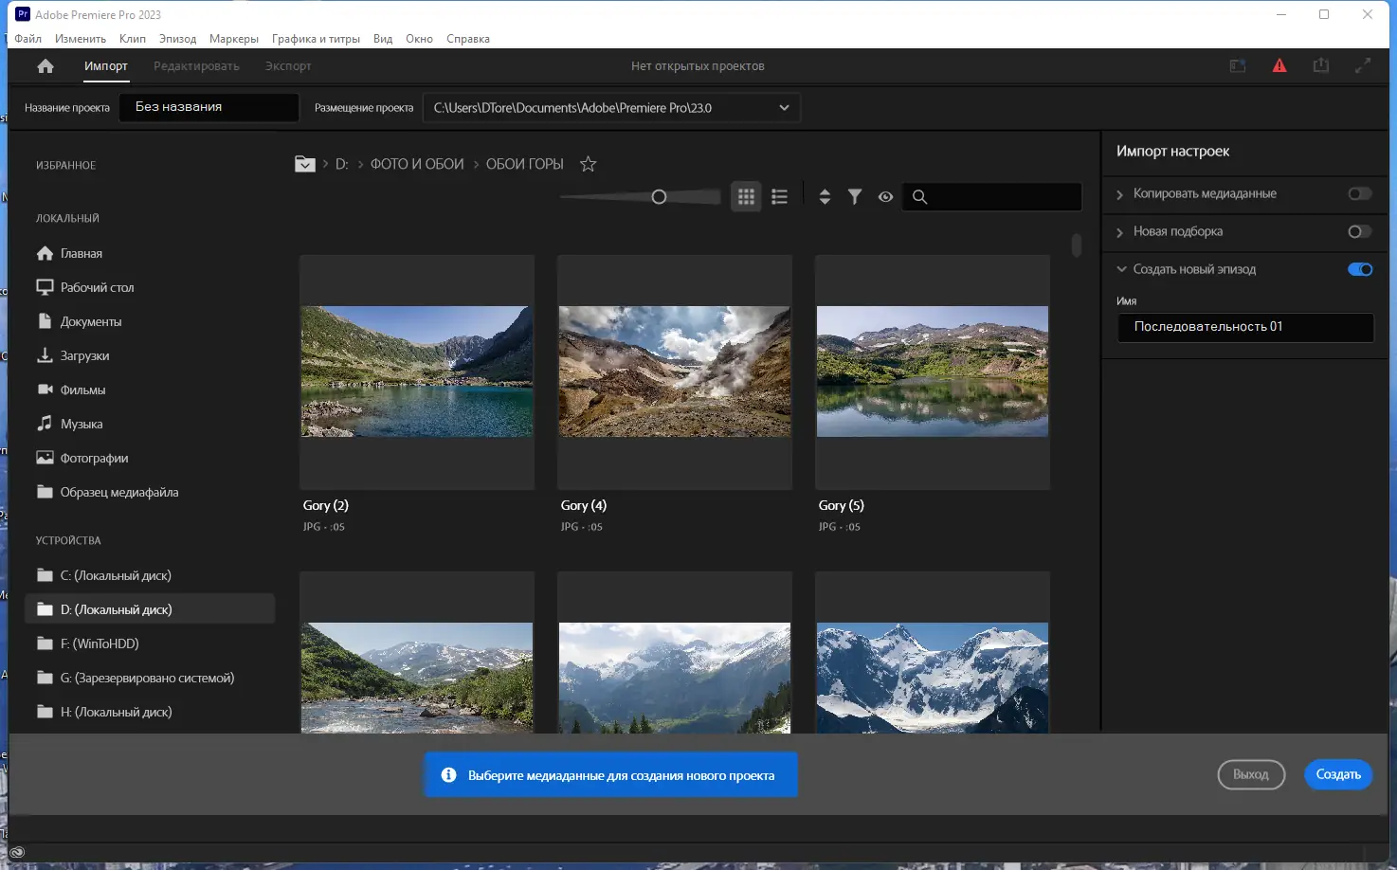
Task: Switch to list view mode
Action: pyautogui.click(x=779, y=196)
